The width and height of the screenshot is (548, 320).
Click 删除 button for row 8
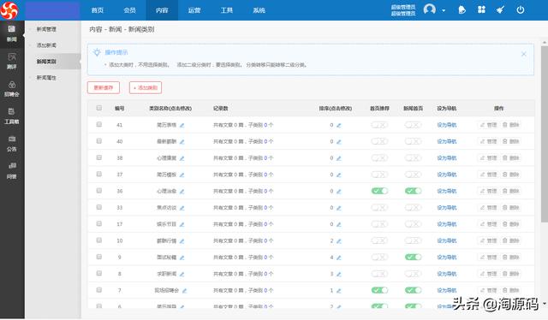[510, 274]
